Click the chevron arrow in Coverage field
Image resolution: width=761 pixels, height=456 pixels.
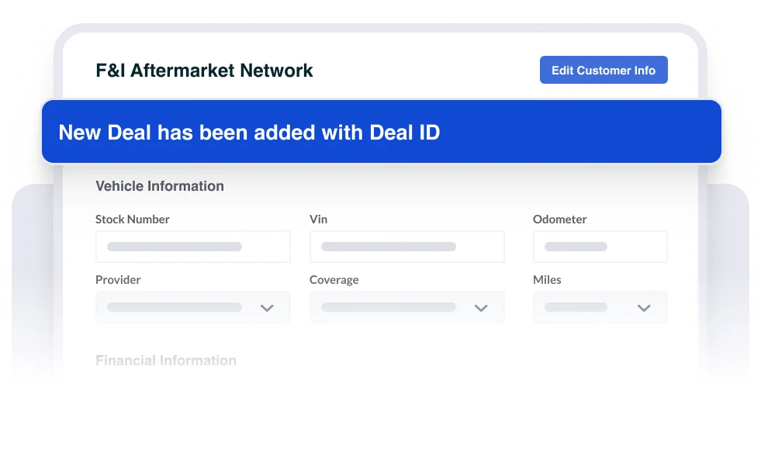(481, 308)
